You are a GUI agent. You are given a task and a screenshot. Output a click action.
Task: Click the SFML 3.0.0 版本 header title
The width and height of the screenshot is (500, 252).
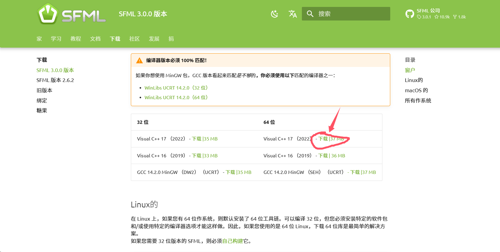coord(143,14)
